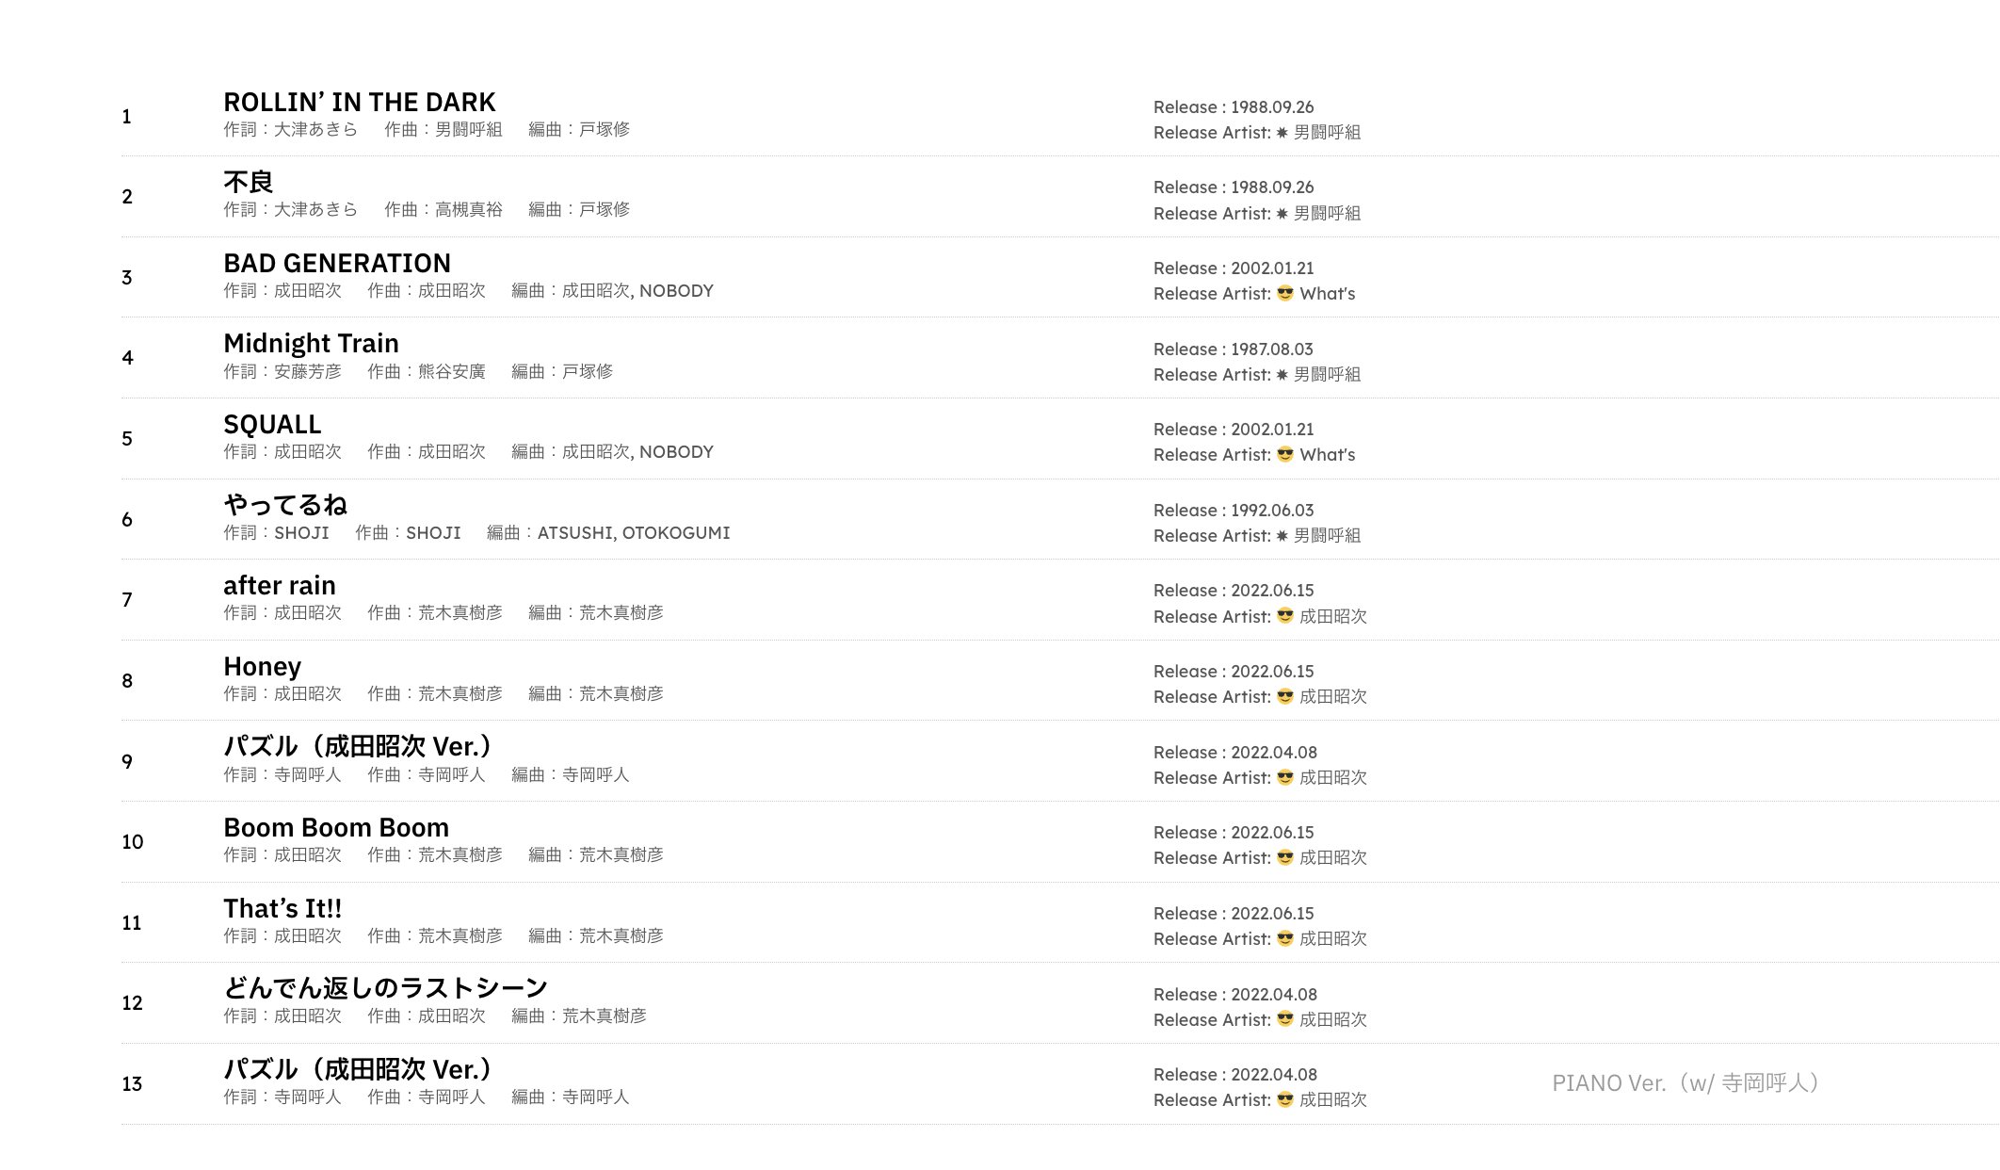
Task: Click arranger ATSUSHI, OTOKOGUMI credit on track 6
Action: click(x=633, y=533)
